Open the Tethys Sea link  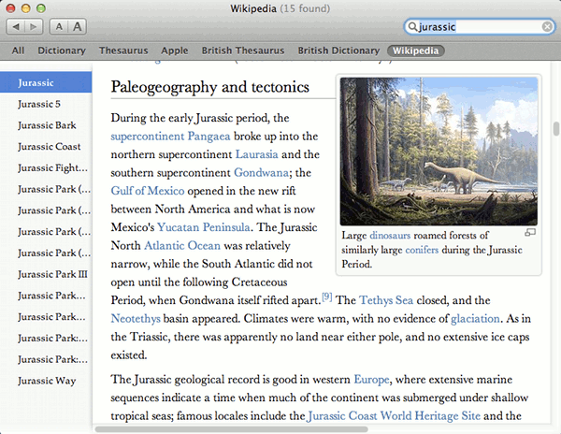tap(387, 300)
